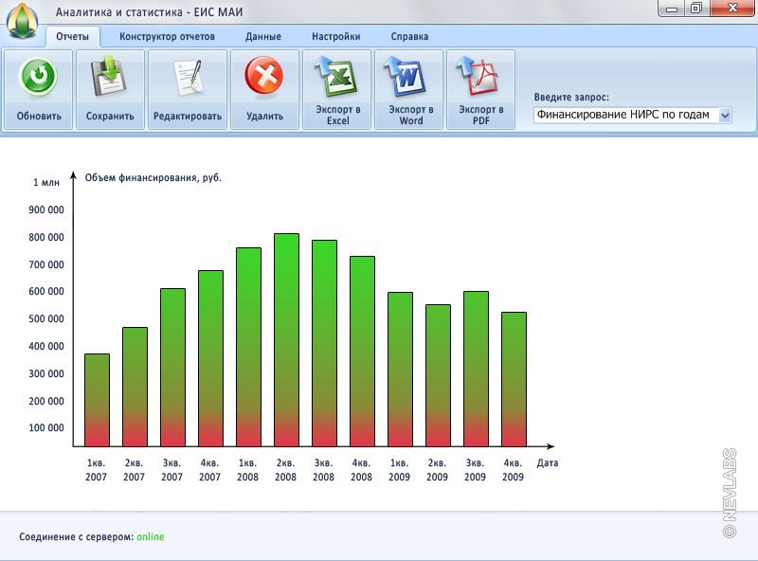Select the tallest bar for 2кв. 2008
The width and height of the screenshot is (758, 561).
286,339
